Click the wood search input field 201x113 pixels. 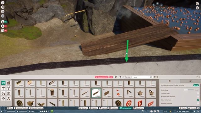click(141, 77)
